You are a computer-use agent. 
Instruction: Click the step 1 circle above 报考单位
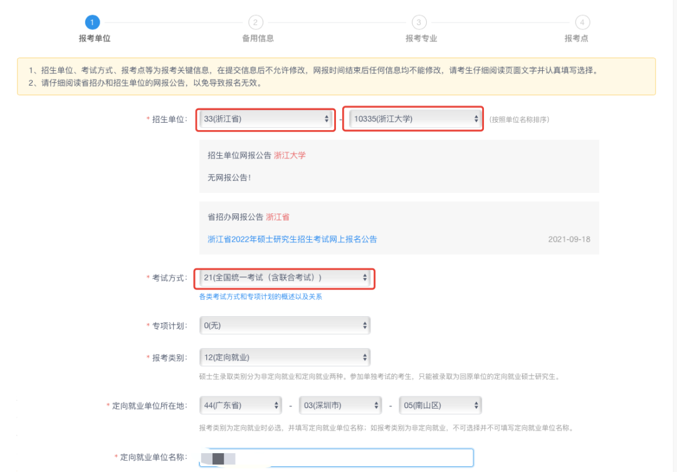(x=92, y=21)
